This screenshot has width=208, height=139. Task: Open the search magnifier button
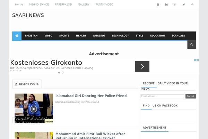(x=192, y=44)
